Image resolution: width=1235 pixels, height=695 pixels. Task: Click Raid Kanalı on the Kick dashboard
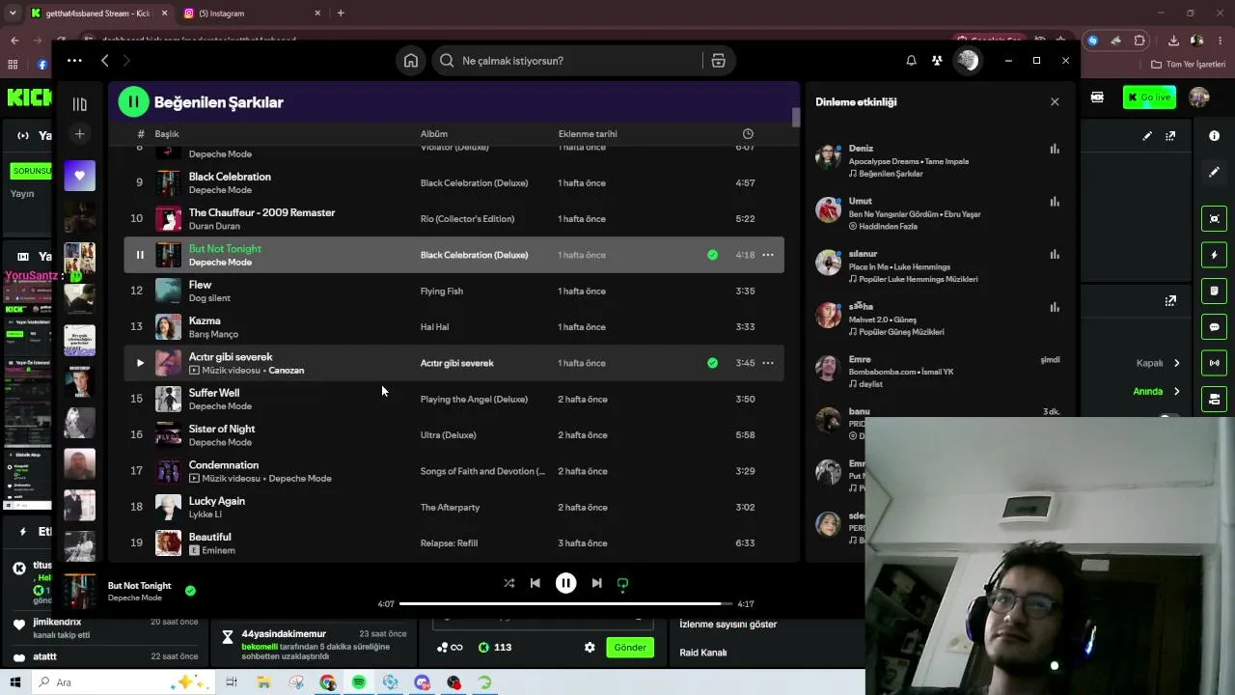coord(703,653)
